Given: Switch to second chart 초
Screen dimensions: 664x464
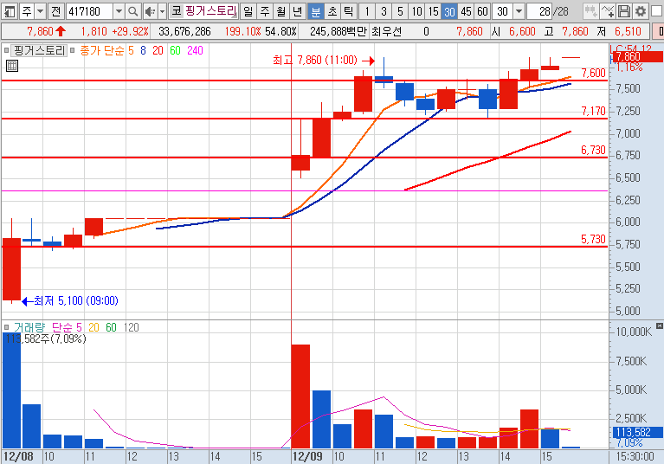Looking at the screenshot, I should tap(332, 11).
